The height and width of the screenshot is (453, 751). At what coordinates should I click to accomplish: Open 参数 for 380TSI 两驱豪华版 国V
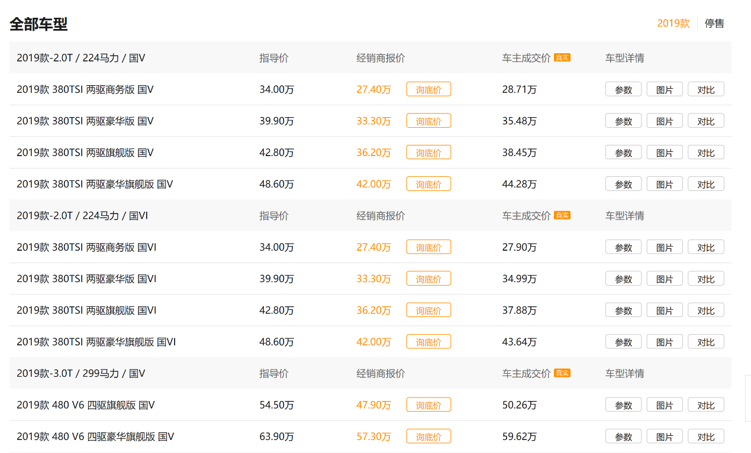pyautogui.click(x=624, y=121)
